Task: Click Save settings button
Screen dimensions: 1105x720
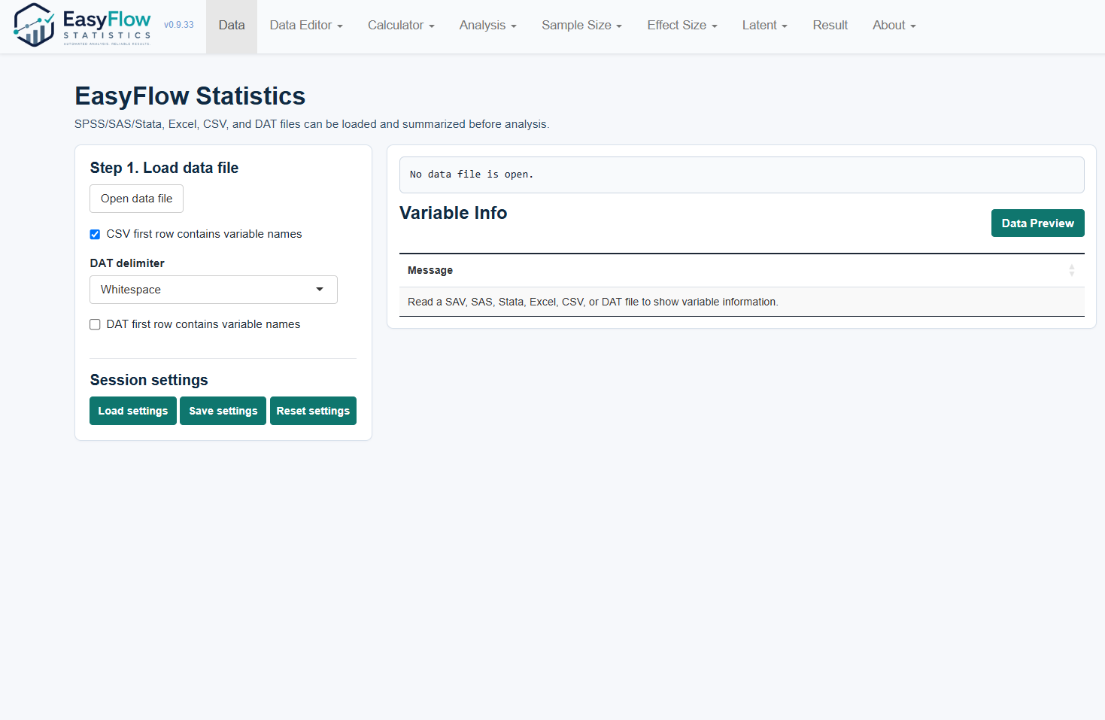Action: [223, 411]
